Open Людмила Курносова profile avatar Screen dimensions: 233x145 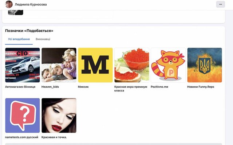pos(9,4)
